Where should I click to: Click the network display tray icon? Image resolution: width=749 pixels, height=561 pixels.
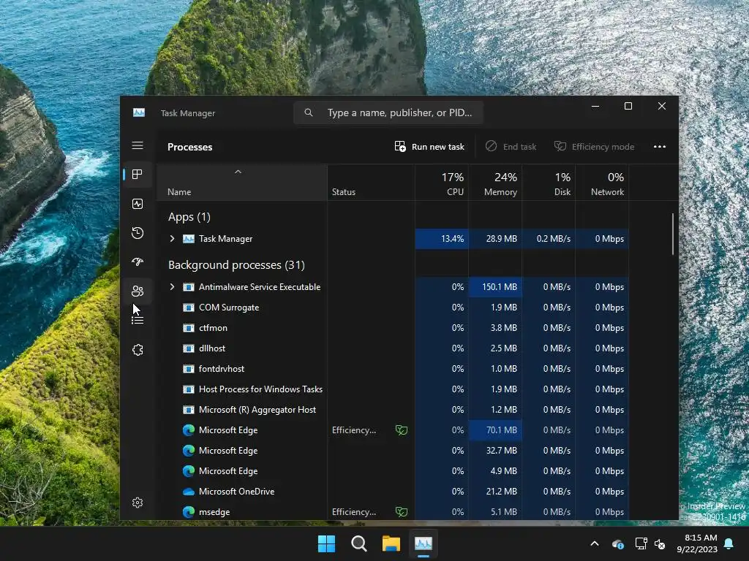click(x=641, y=543)
